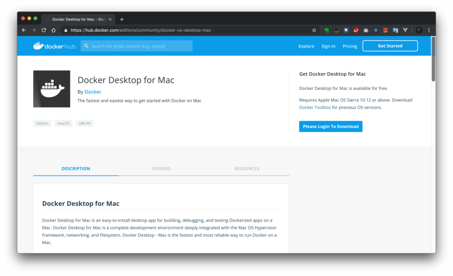Click the search magnifier icon

click(86, 46)
